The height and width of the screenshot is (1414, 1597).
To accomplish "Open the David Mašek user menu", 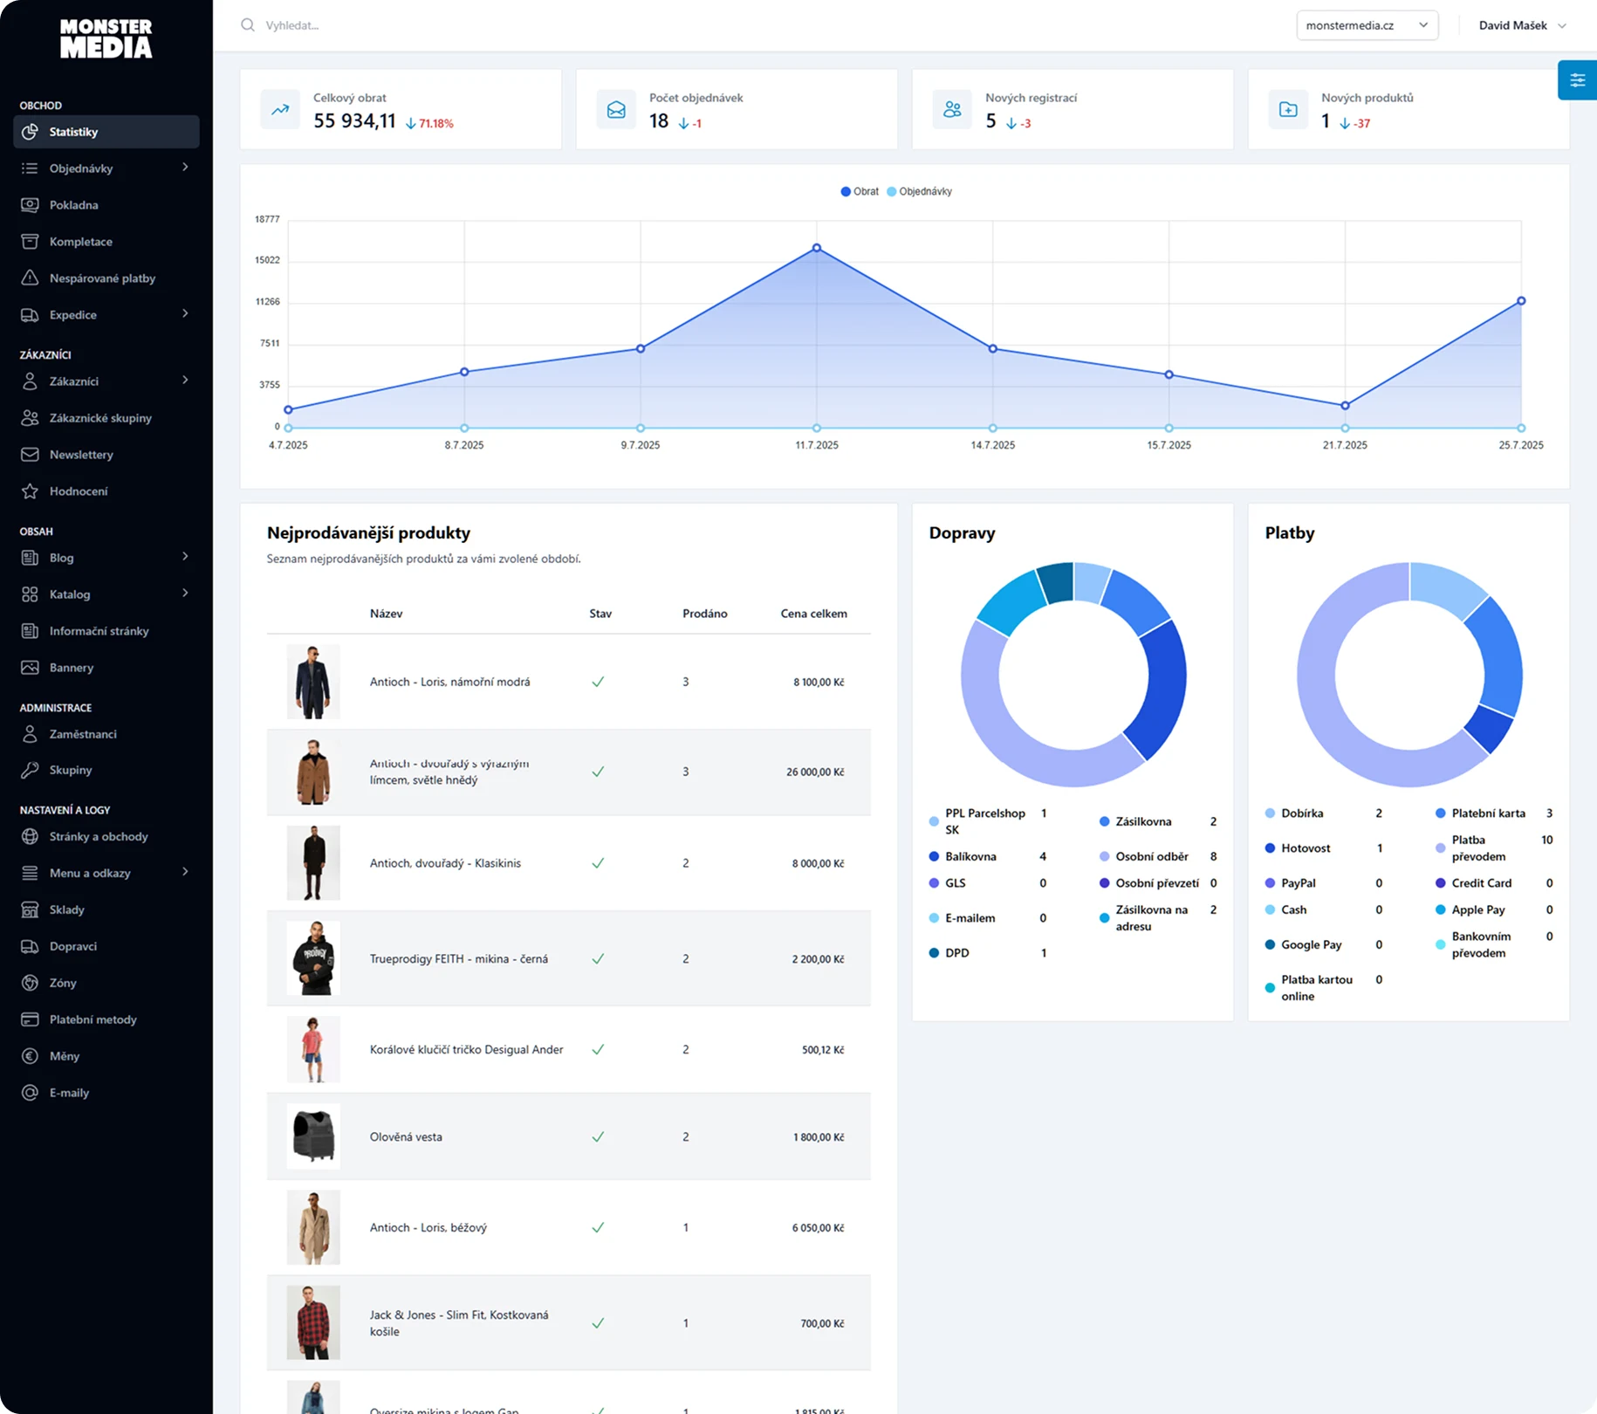I will (x=1522, y=25).
